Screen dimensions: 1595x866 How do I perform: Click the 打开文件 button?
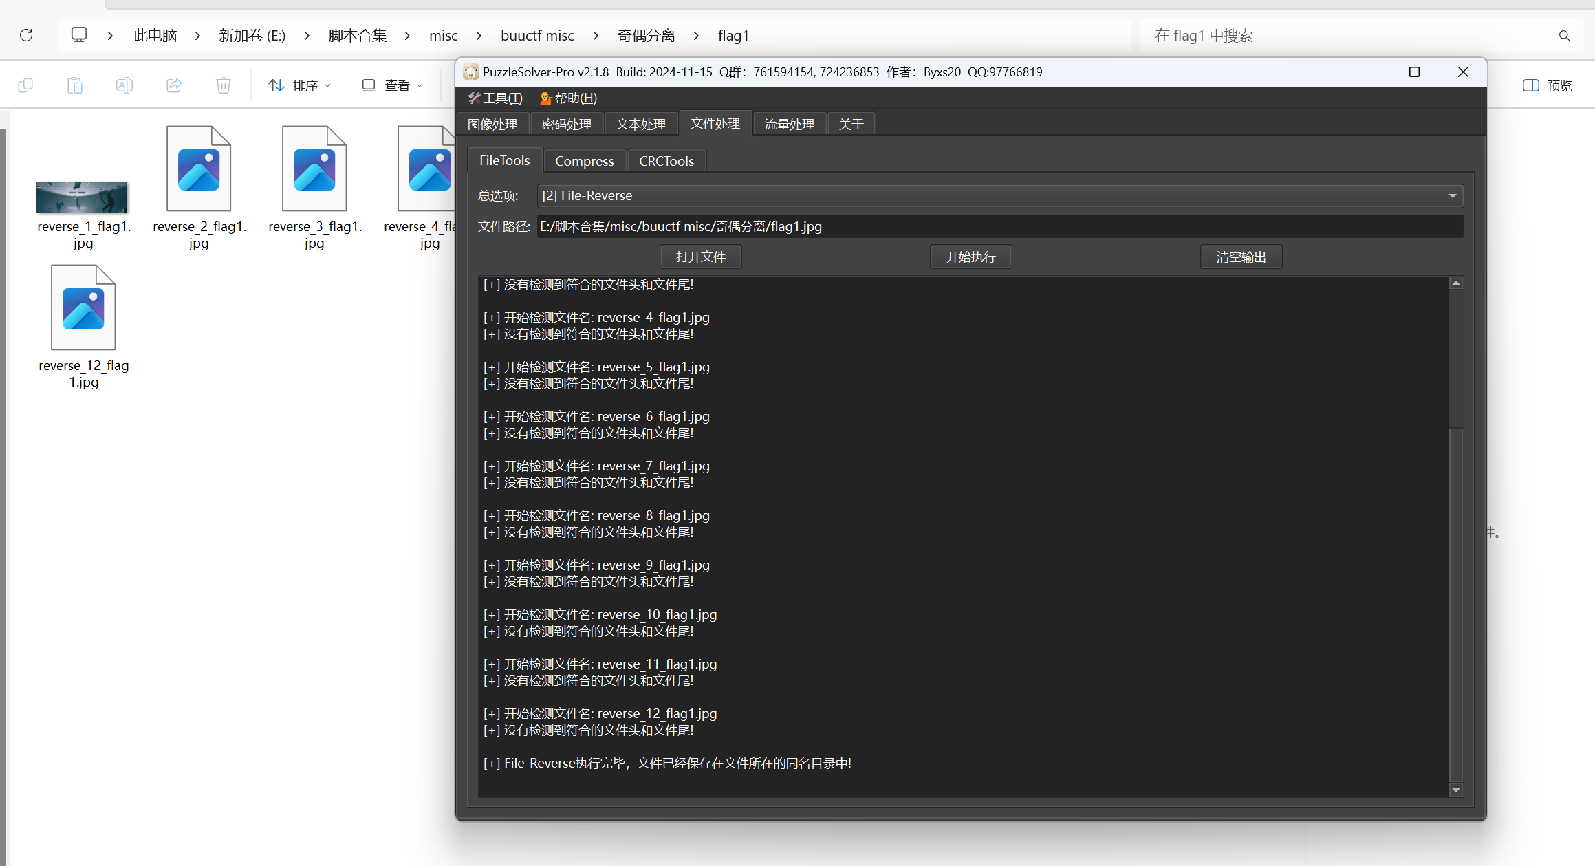point(701,257)
